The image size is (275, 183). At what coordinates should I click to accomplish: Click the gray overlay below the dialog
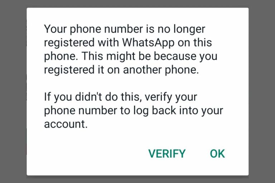[137, 179]
